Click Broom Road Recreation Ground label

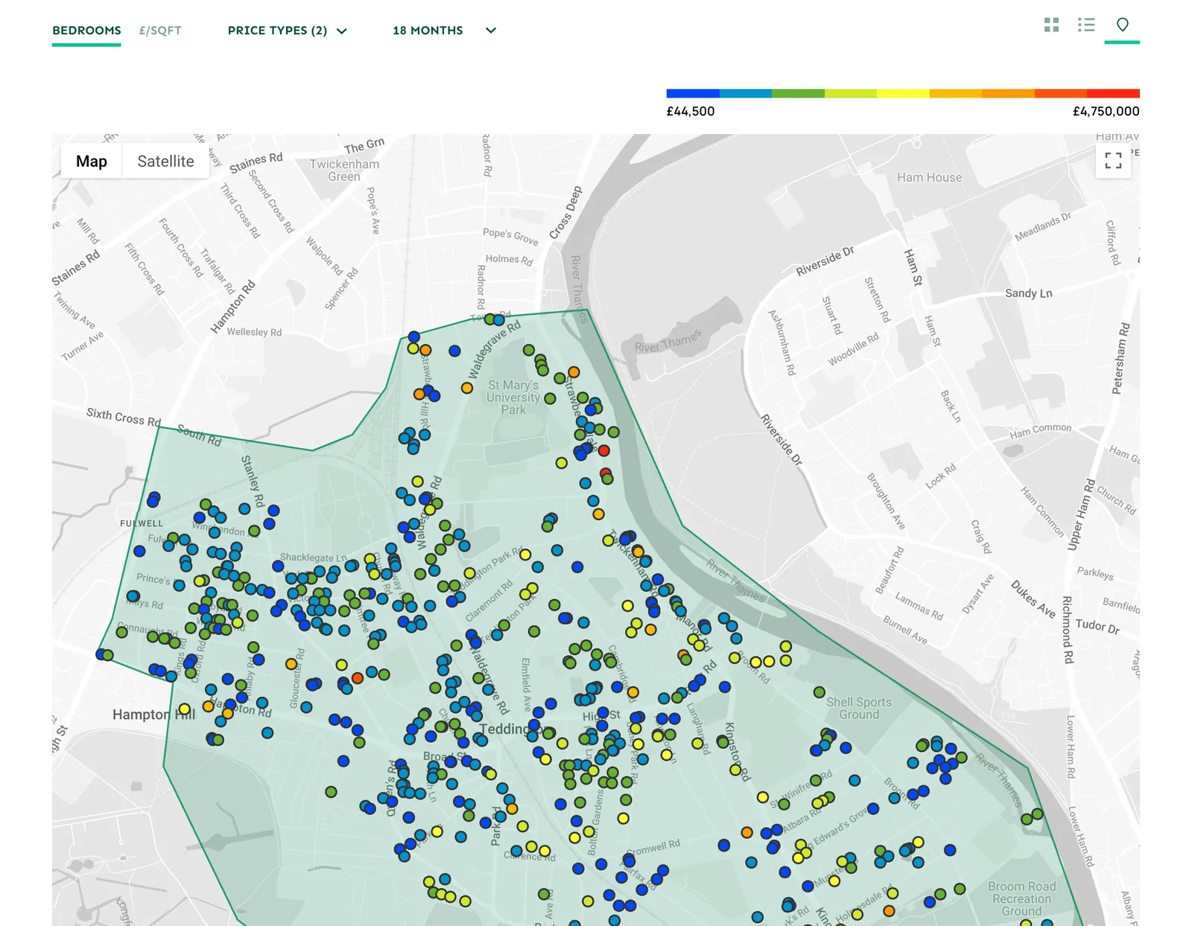click(x=1021, y=898)
